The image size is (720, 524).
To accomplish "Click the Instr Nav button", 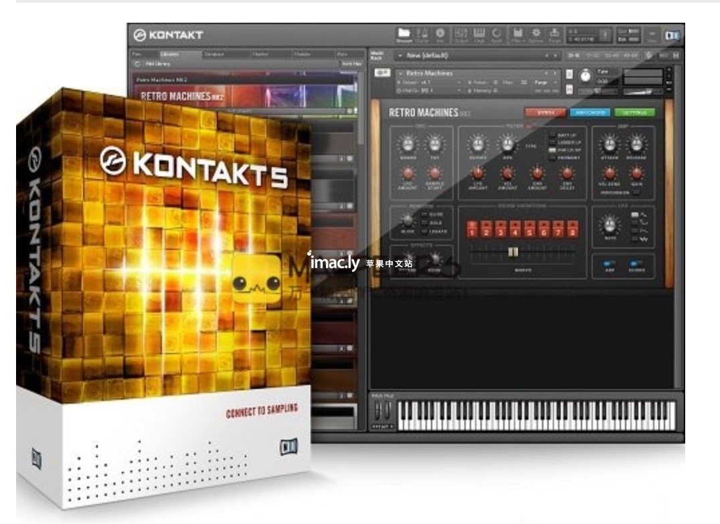I will (352, 63).
